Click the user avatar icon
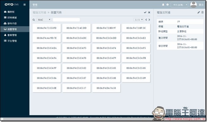Viewport: 207px width, 122px height. tap(193, 5)
